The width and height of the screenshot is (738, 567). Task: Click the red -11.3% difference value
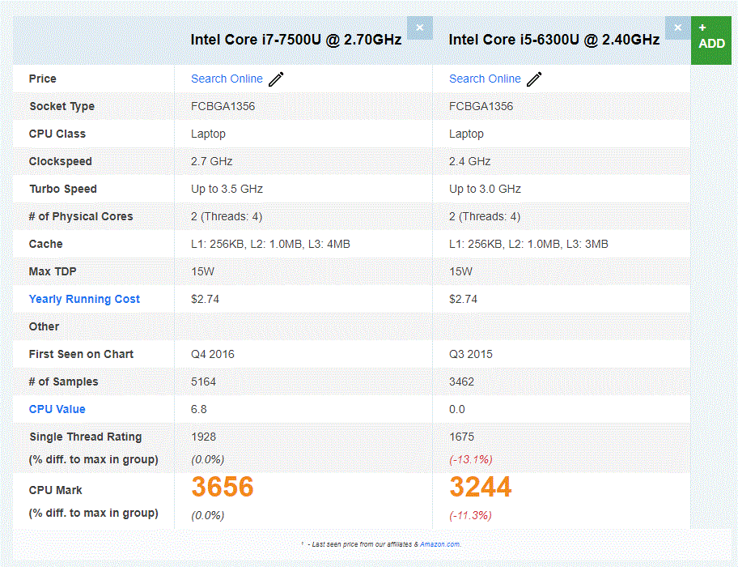(470, 515)
